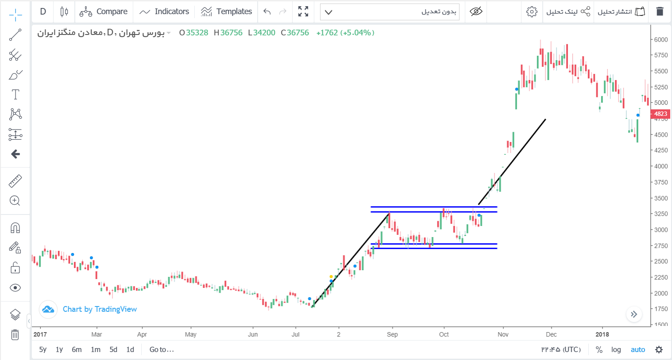Image resolution: width=672 pixels, height=360 pixels.
Task: Open the measure ruler tool
Action: pos(15,181)
